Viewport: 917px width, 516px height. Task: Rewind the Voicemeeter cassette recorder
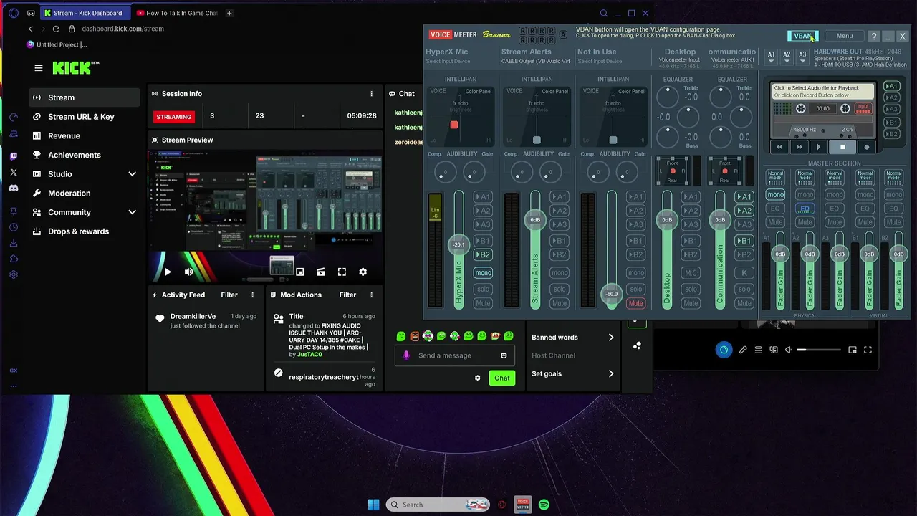tap(779, 147)
